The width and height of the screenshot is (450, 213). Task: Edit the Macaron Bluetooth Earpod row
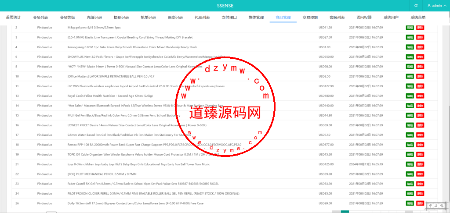410,106
